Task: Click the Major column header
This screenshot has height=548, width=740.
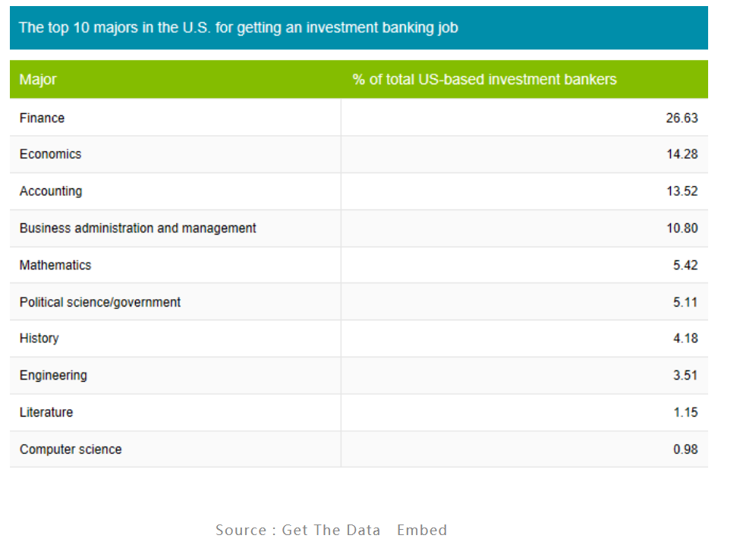Action: coord(38,80)
